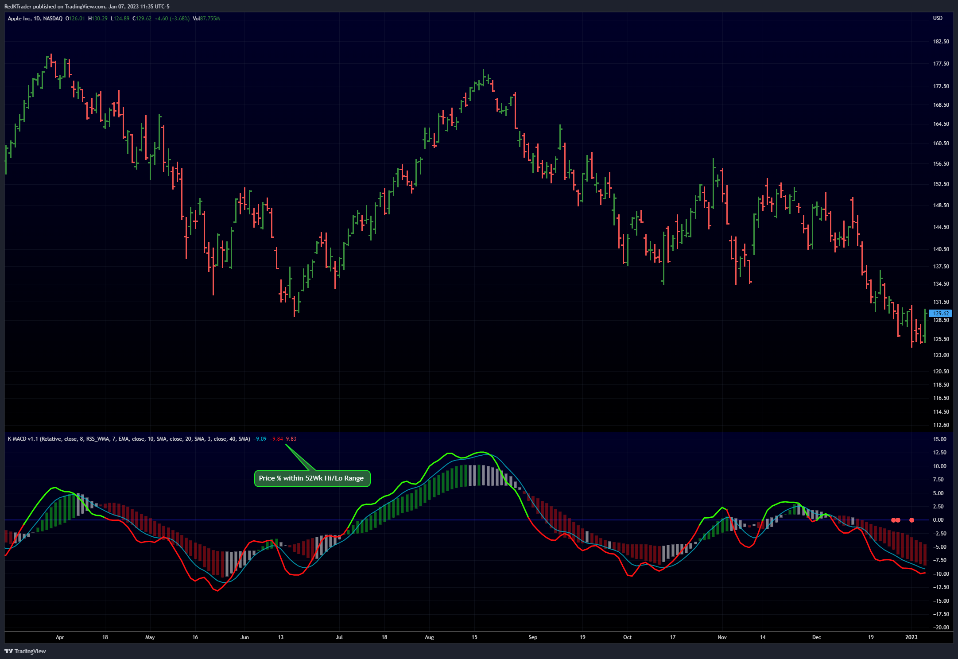Click the Jul label on the time axis
958x659 pixels.
coord(339,637)
